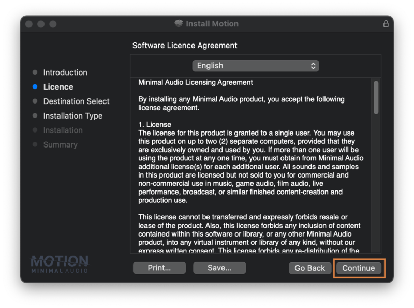Click the license text scrollbar thumb

click(x=376, y=97)
